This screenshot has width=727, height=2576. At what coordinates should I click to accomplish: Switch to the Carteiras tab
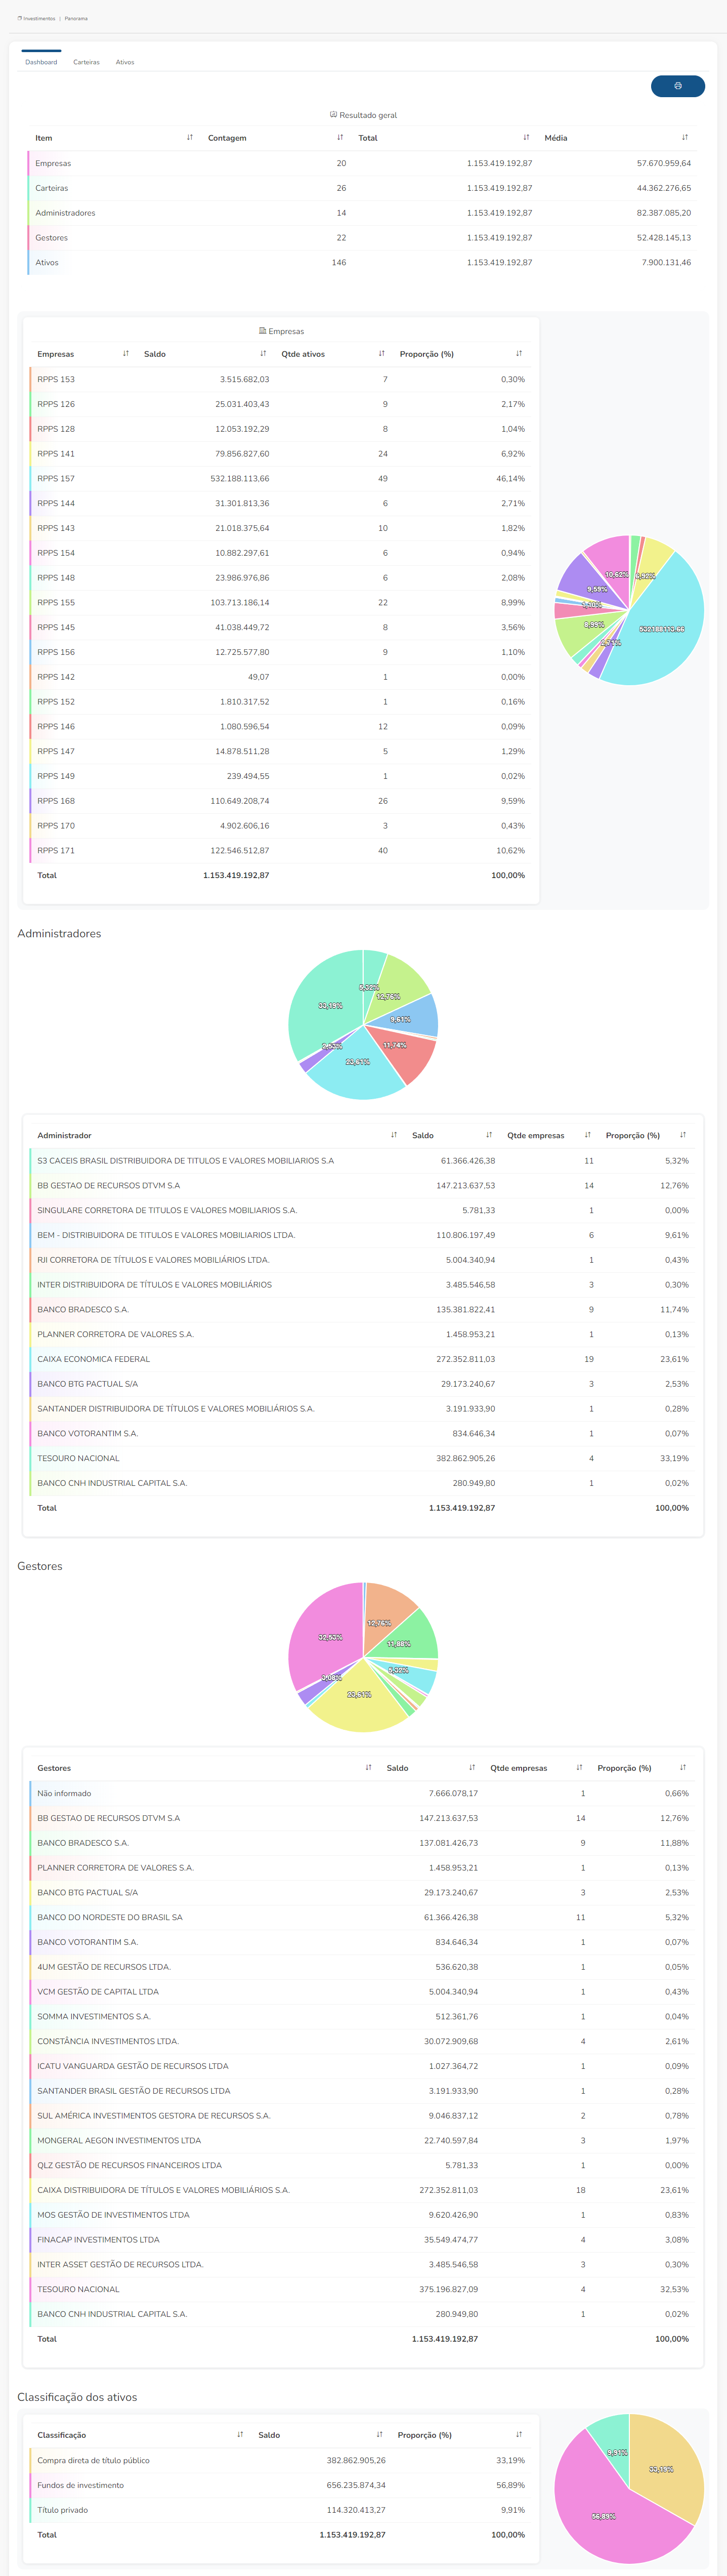point(86,62)
